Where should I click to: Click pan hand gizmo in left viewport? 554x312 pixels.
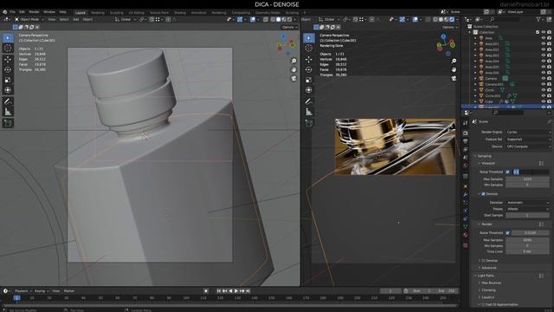tap(293, 69)
